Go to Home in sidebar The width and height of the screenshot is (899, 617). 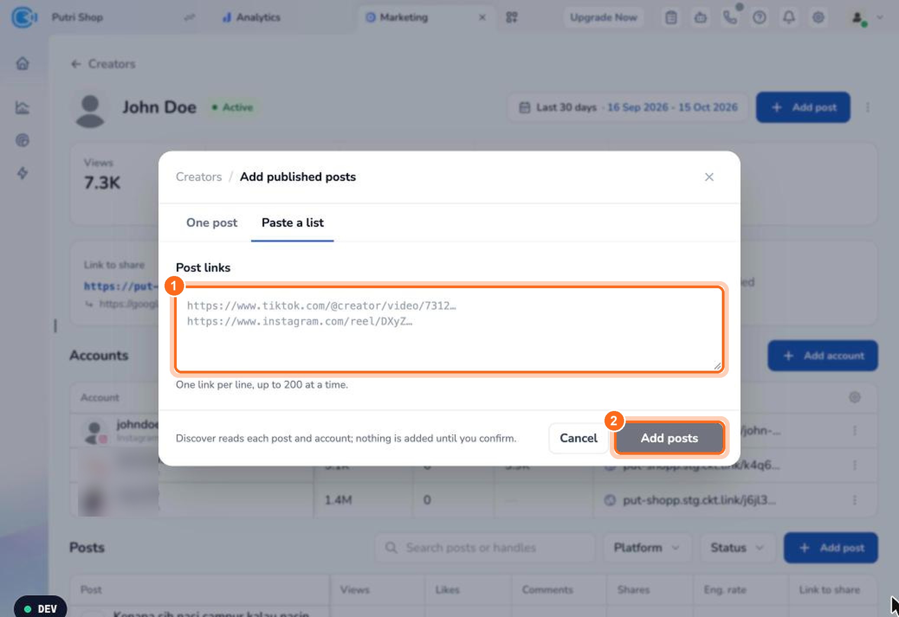click(x=23, y=64)
